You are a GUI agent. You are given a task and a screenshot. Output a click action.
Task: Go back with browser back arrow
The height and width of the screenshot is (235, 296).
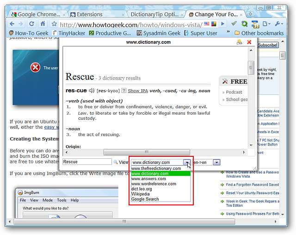tap(12, 24)
